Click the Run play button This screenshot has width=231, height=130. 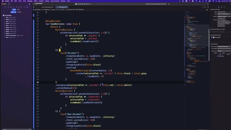point(30,4)
